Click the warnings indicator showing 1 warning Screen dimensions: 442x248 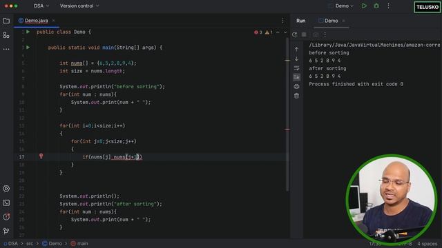[269, 32]
